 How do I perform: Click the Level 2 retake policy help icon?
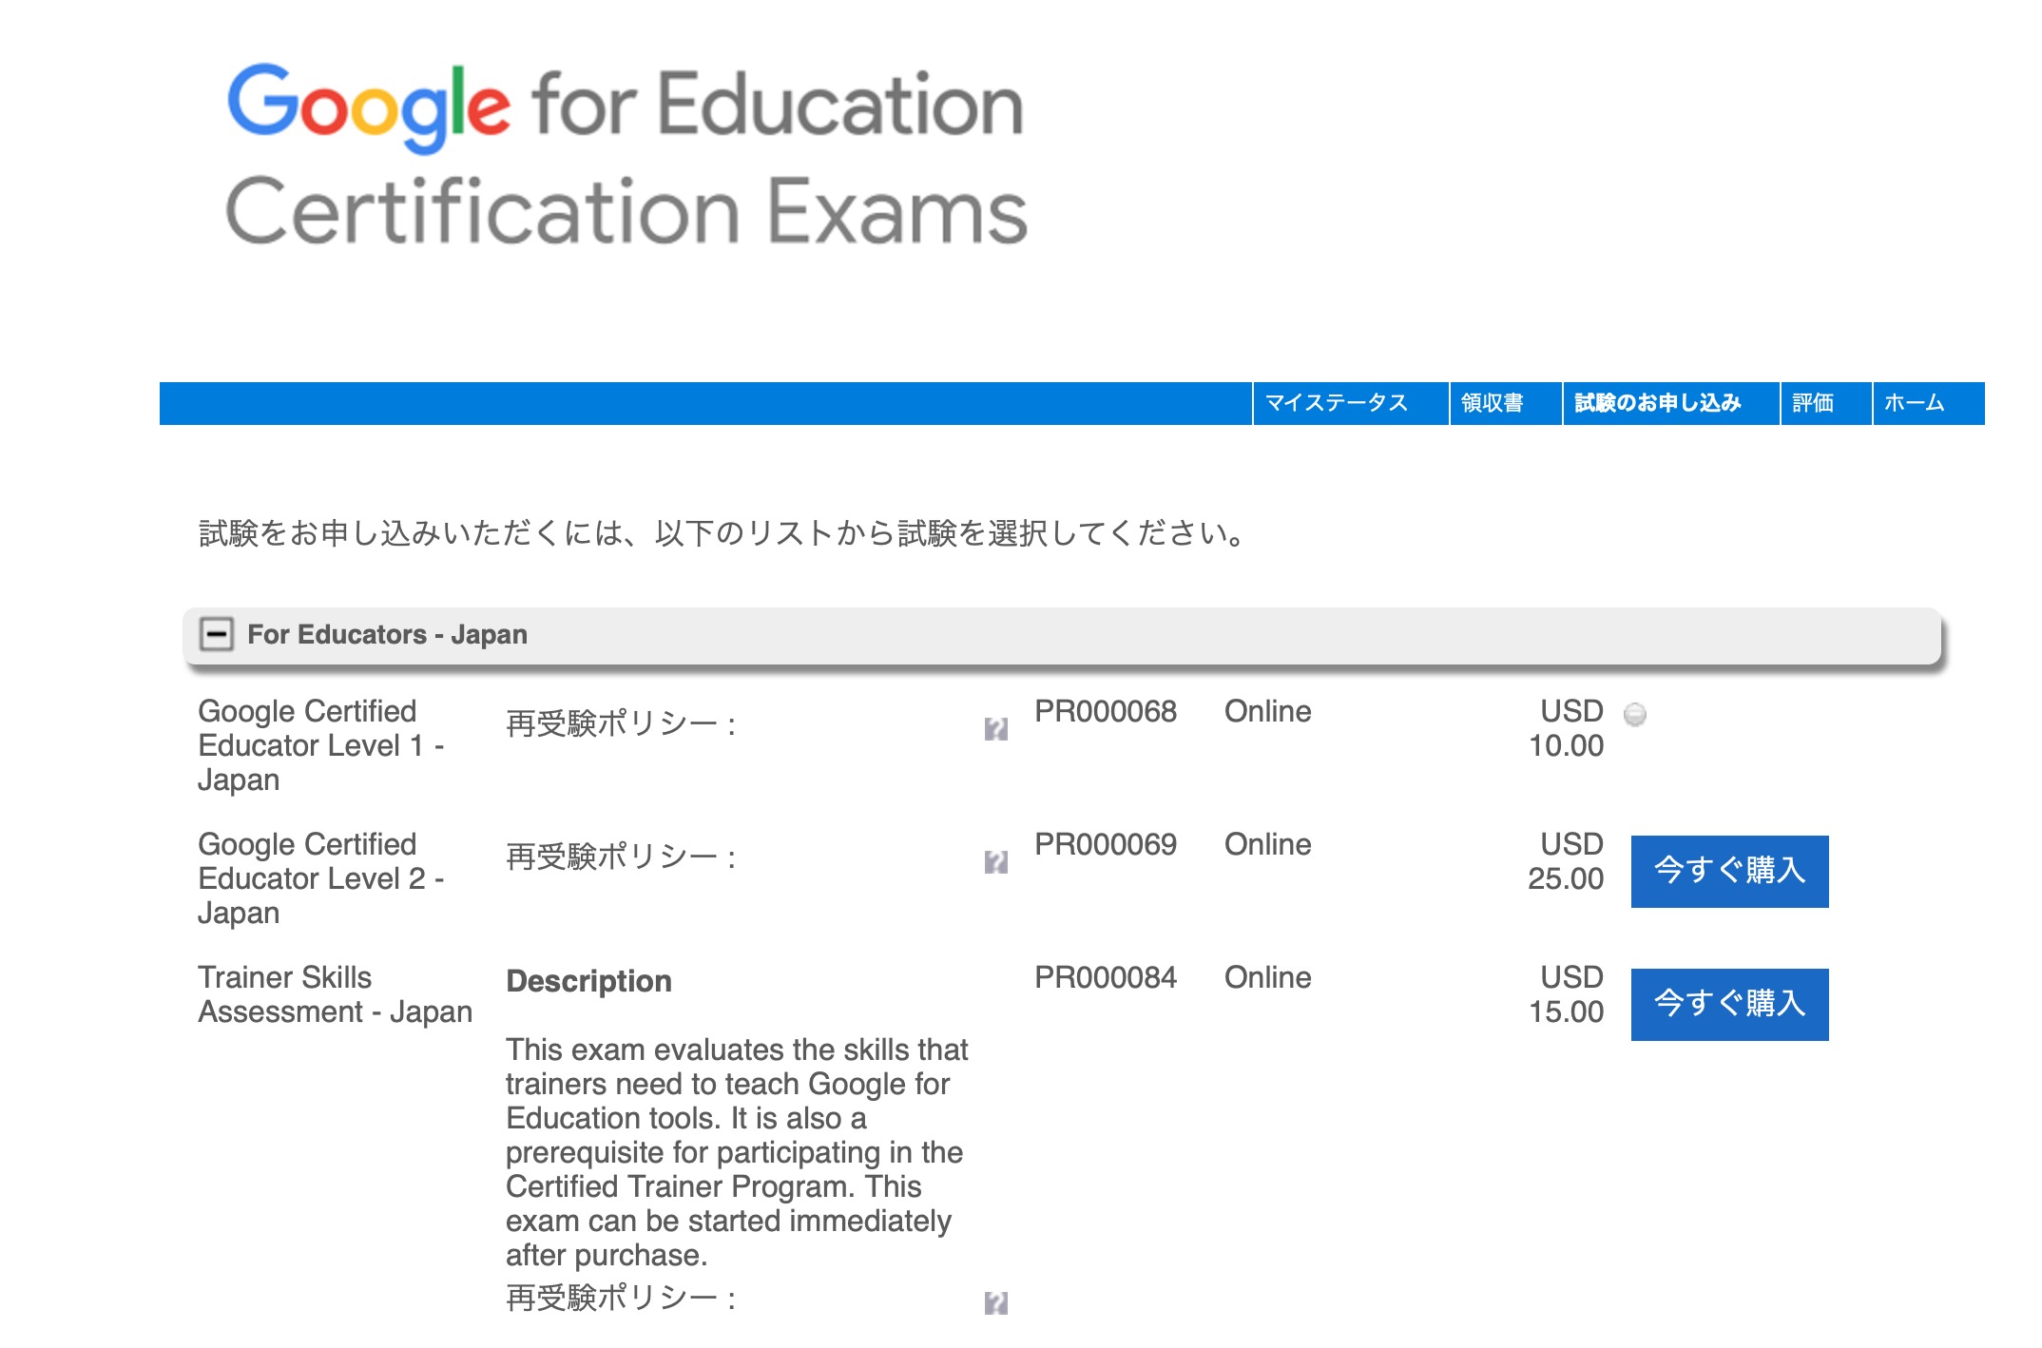[995, 862]
